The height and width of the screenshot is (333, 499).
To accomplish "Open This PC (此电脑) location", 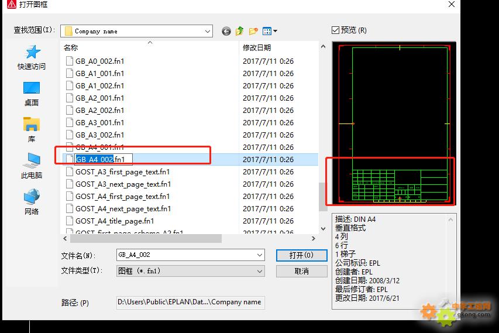I will (x=32, y=166).
